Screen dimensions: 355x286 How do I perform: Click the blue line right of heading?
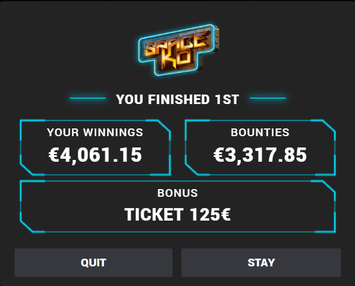click(268, 98)
